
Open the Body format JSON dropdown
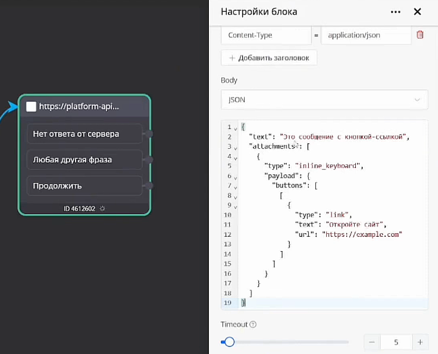pos(324,100)
